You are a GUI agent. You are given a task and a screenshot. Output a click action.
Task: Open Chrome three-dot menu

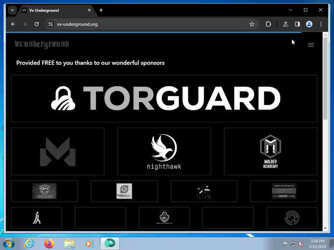[x=321, y=24]
